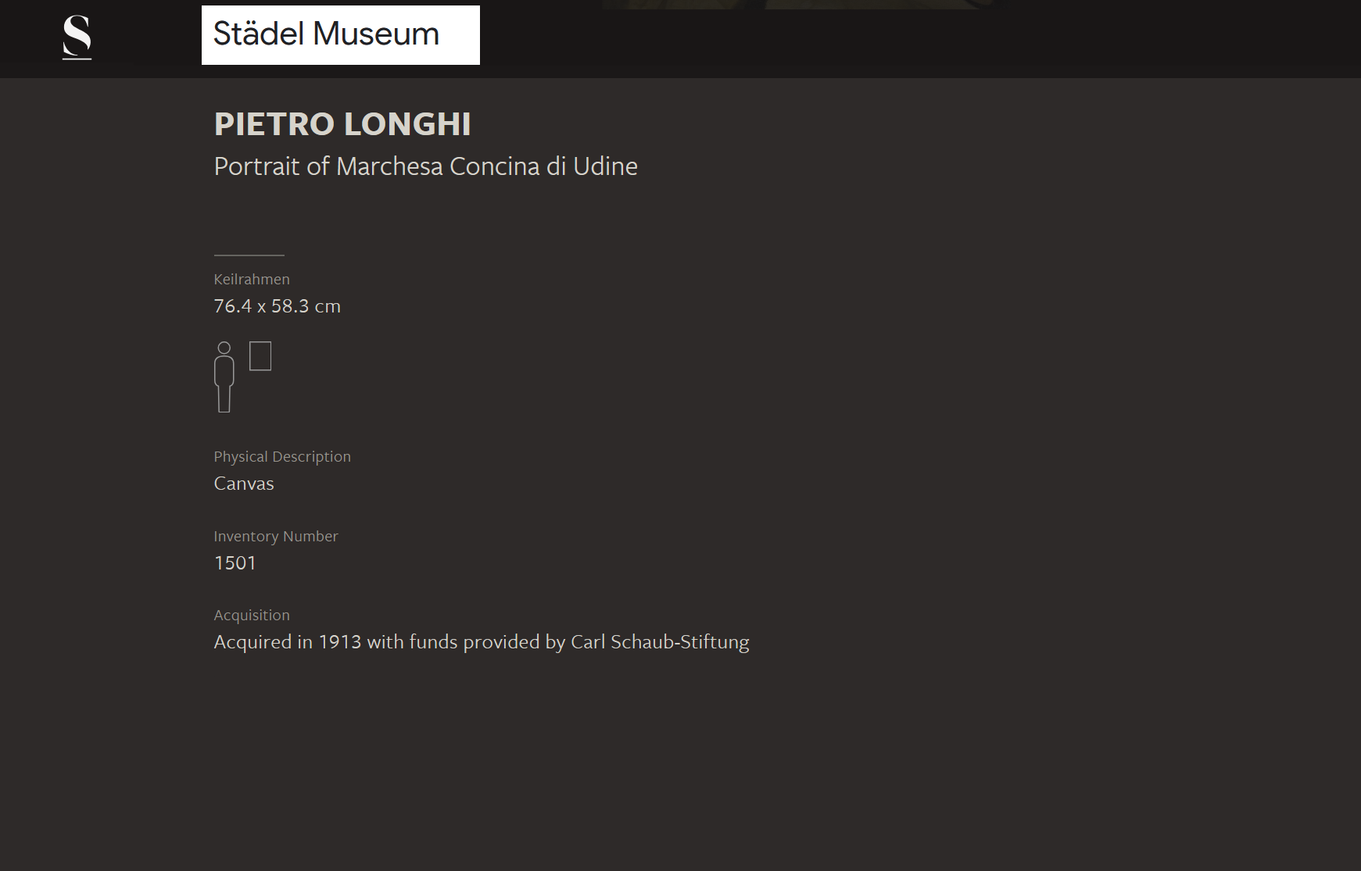Screen dimensions: 1361x871
Task: Click the small painting outline icon
Action: point(260,356)
